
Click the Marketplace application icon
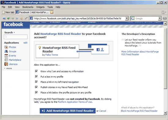coord(6,60)
